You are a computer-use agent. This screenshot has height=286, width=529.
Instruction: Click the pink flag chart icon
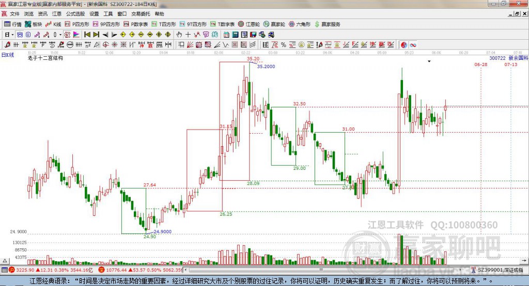(x=76, y=35)
